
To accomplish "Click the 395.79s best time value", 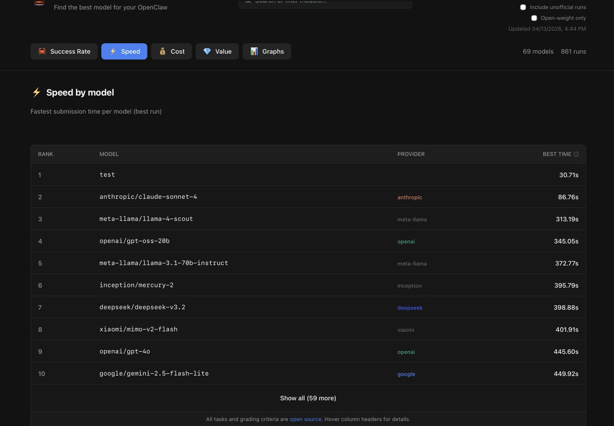I will pos(566,285).
